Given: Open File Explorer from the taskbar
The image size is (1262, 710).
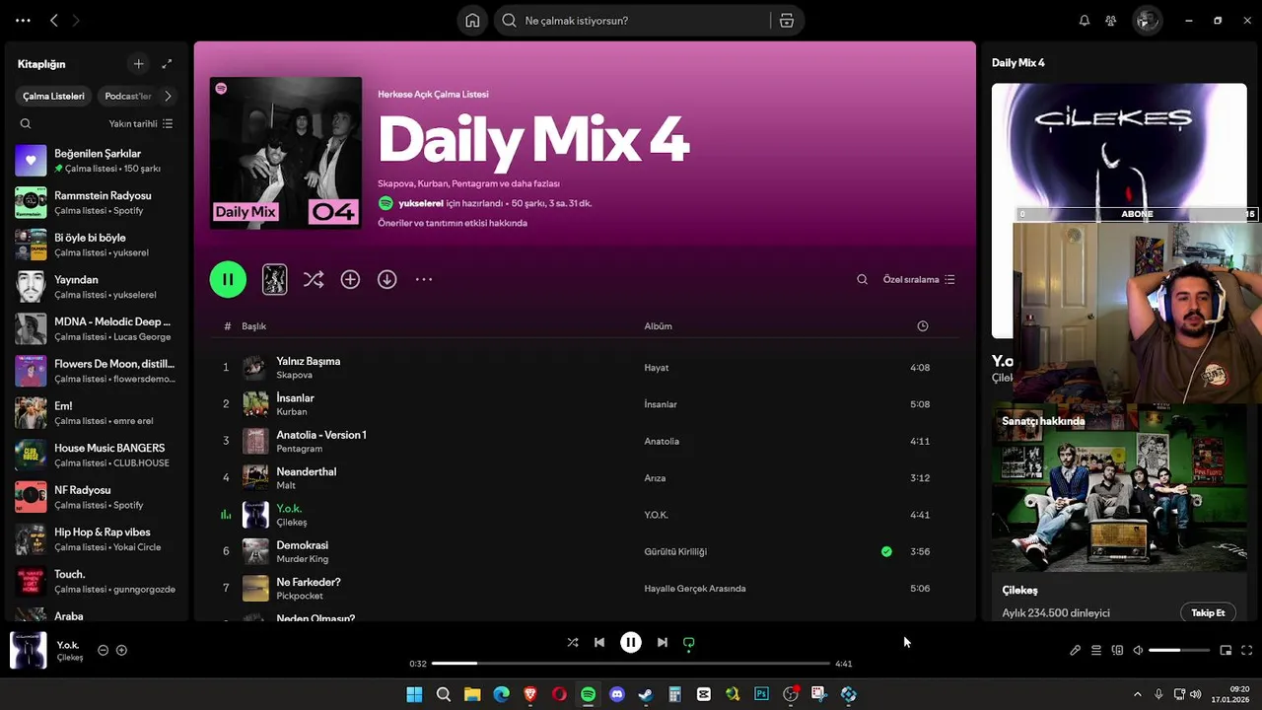Looking at the screenshot, I should coord(472,694).
